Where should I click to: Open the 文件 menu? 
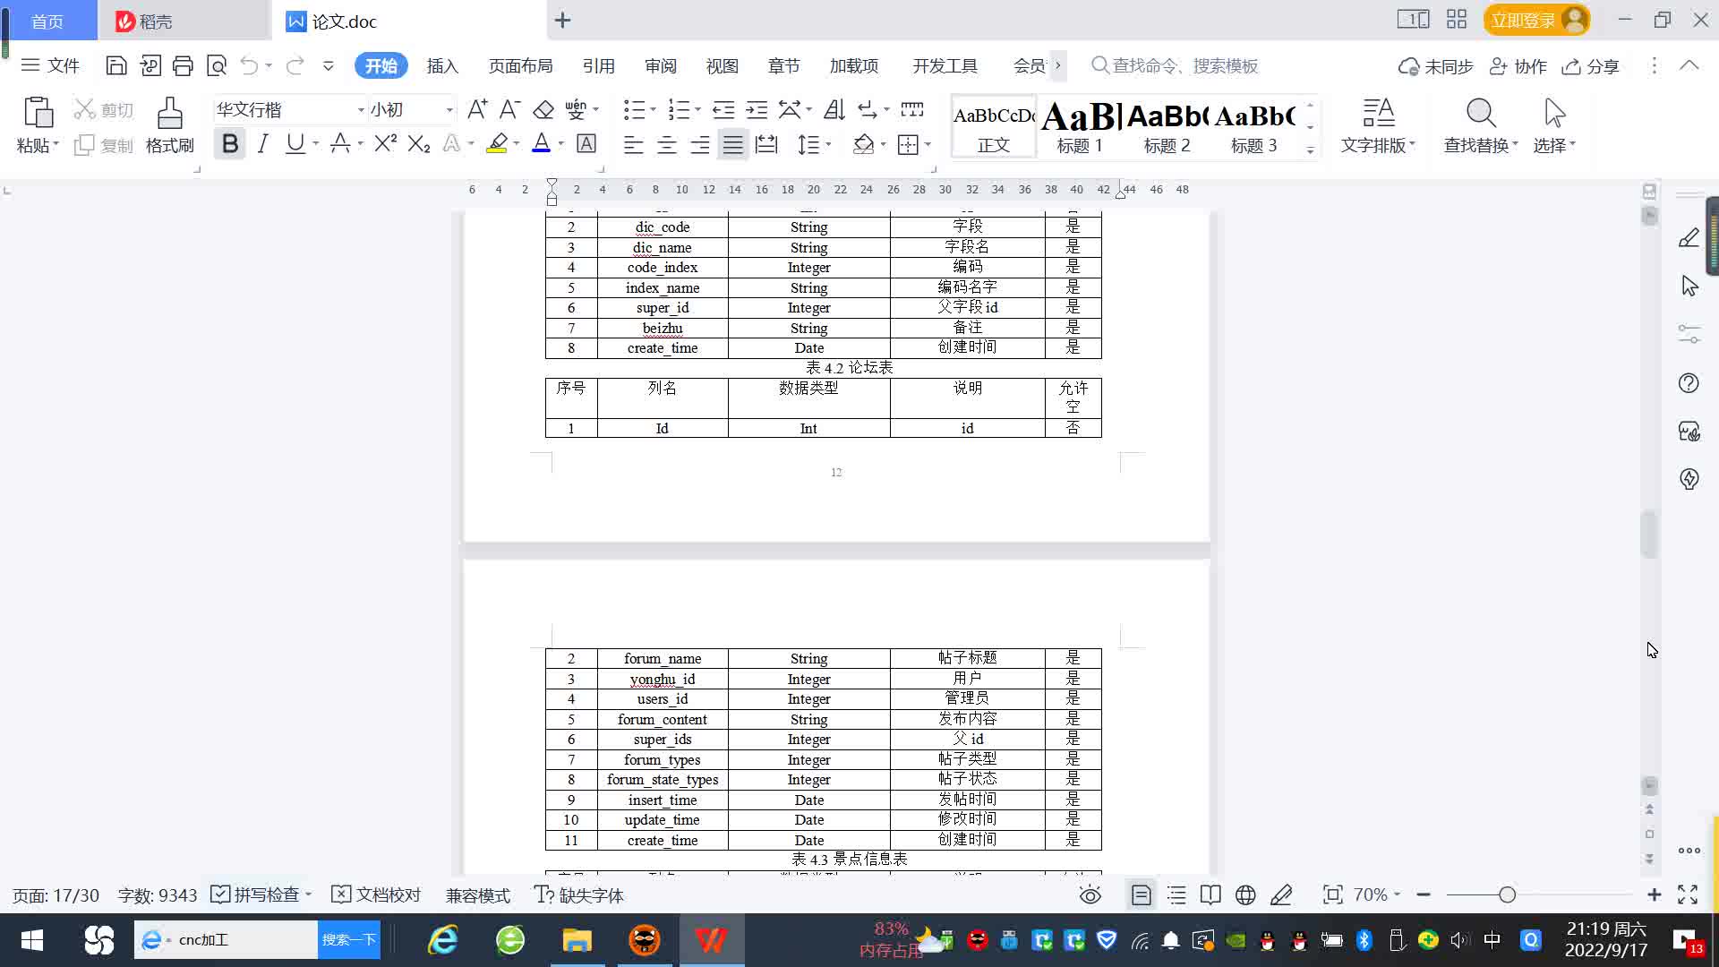(50, 65)
